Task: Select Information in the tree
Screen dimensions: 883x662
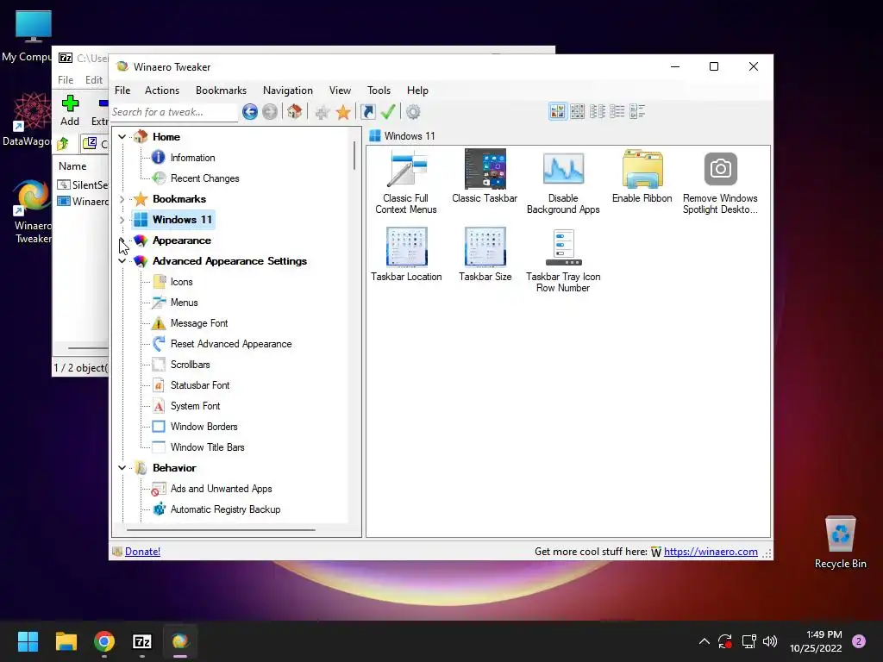Action: pos(192,158)
